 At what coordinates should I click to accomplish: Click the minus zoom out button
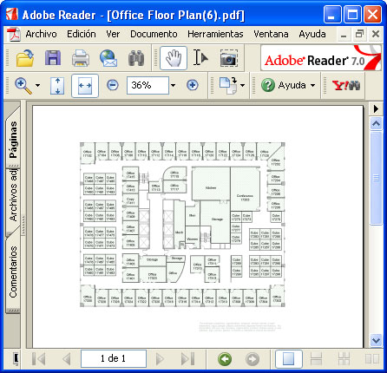coord(113,85)
